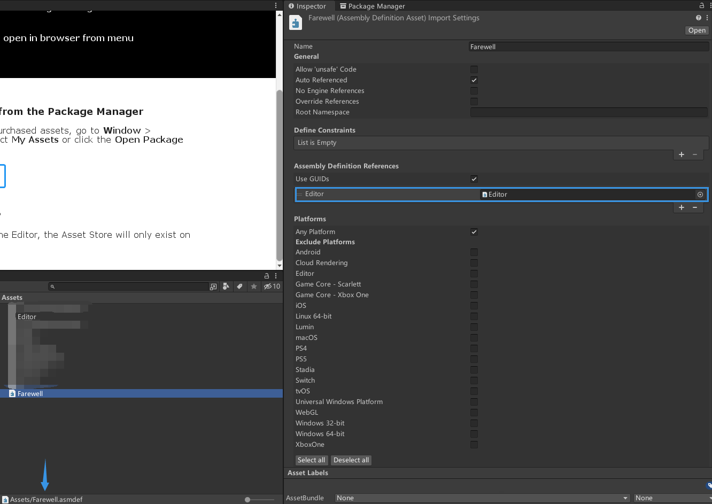This screenshot has height=504, width=712.
Task: Enable Allow 'unsafe' Code checkbox
Action: (x=474, y=69)
